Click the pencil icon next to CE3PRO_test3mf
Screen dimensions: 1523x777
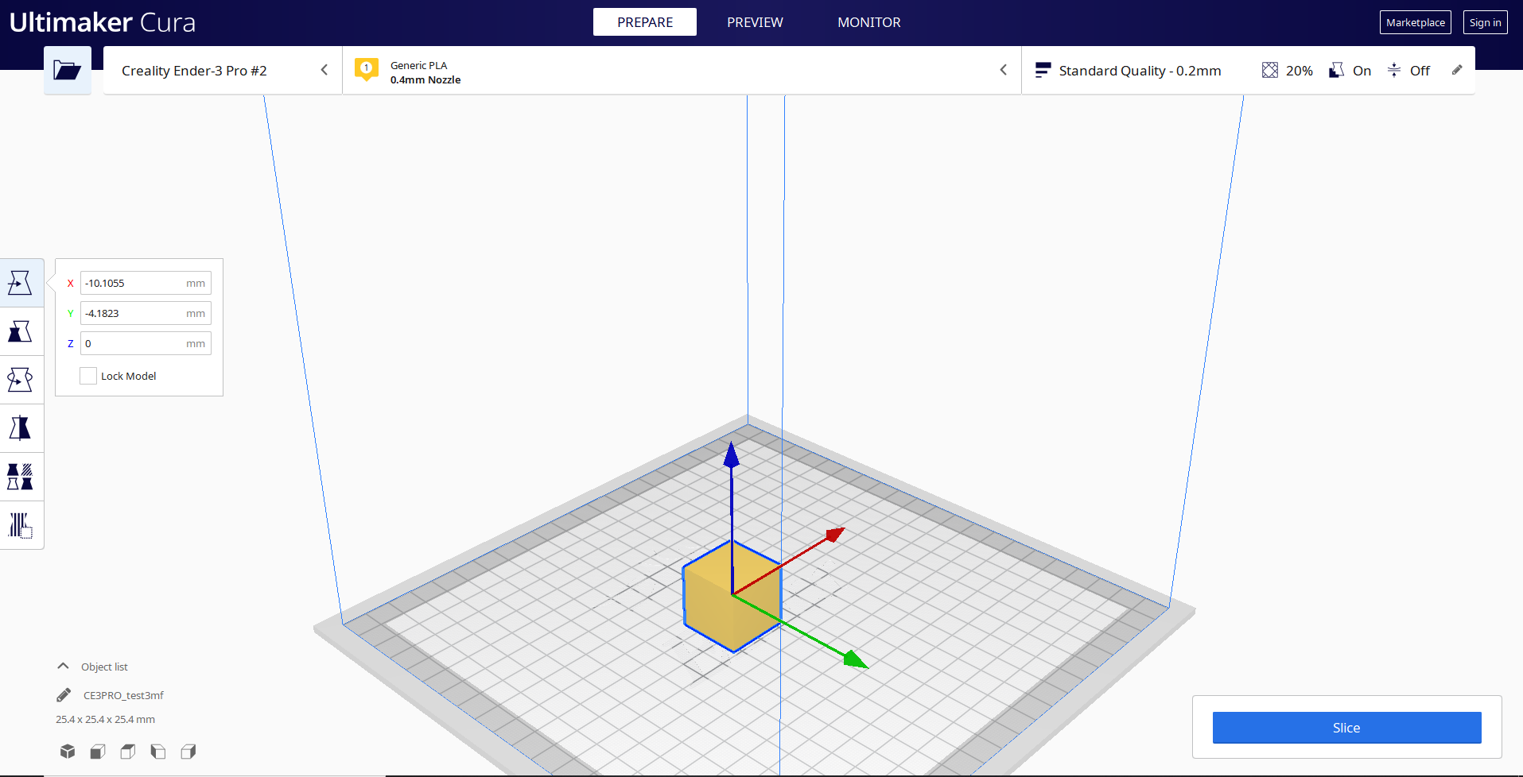point(64,695)
